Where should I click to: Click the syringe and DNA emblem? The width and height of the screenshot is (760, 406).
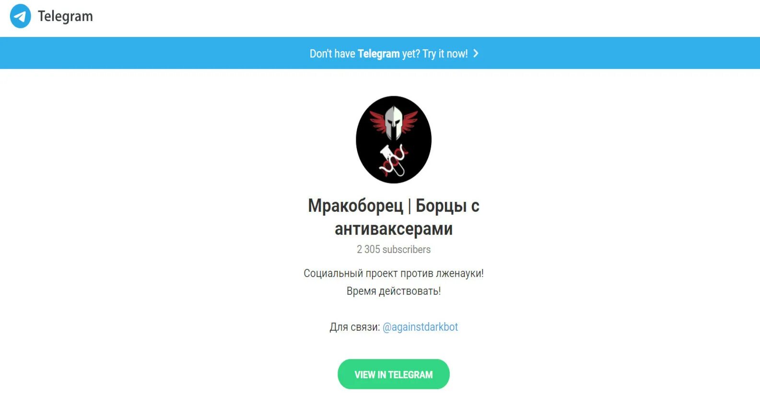[393, 160]
